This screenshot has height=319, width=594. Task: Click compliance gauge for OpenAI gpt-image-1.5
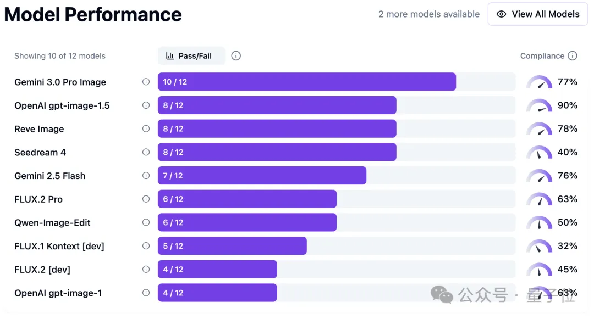pos(539,105)
